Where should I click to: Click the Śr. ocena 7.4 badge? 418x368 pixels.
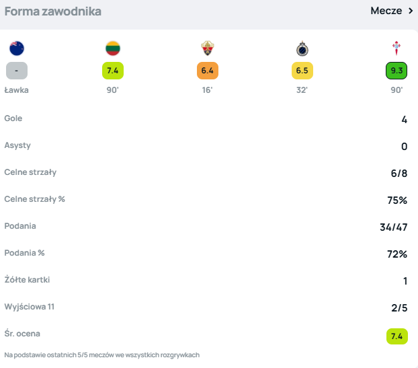[396, 335]
